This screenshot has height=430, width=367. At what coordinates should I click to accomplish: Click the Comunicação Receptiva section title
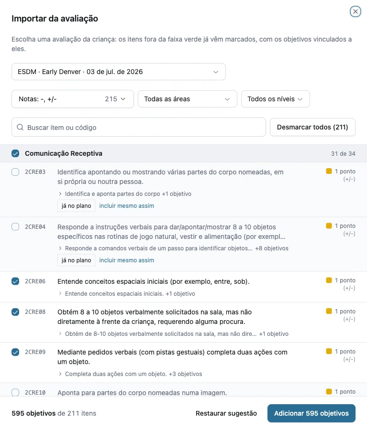[x=64, y=153]
